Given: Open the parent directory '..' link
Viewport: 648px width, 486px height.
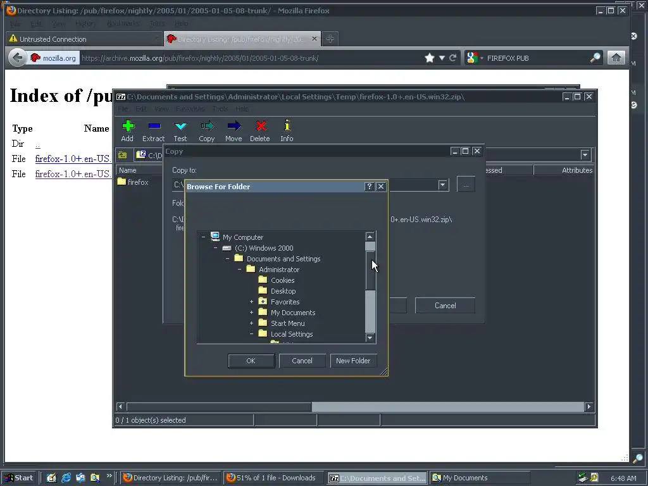Looking at the screenshot, I should [37, 144].
